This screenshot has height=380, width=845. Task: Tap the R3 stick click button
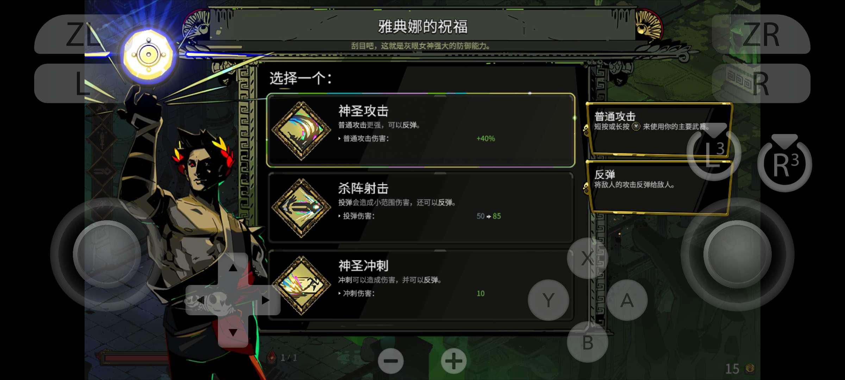(784, 163)
